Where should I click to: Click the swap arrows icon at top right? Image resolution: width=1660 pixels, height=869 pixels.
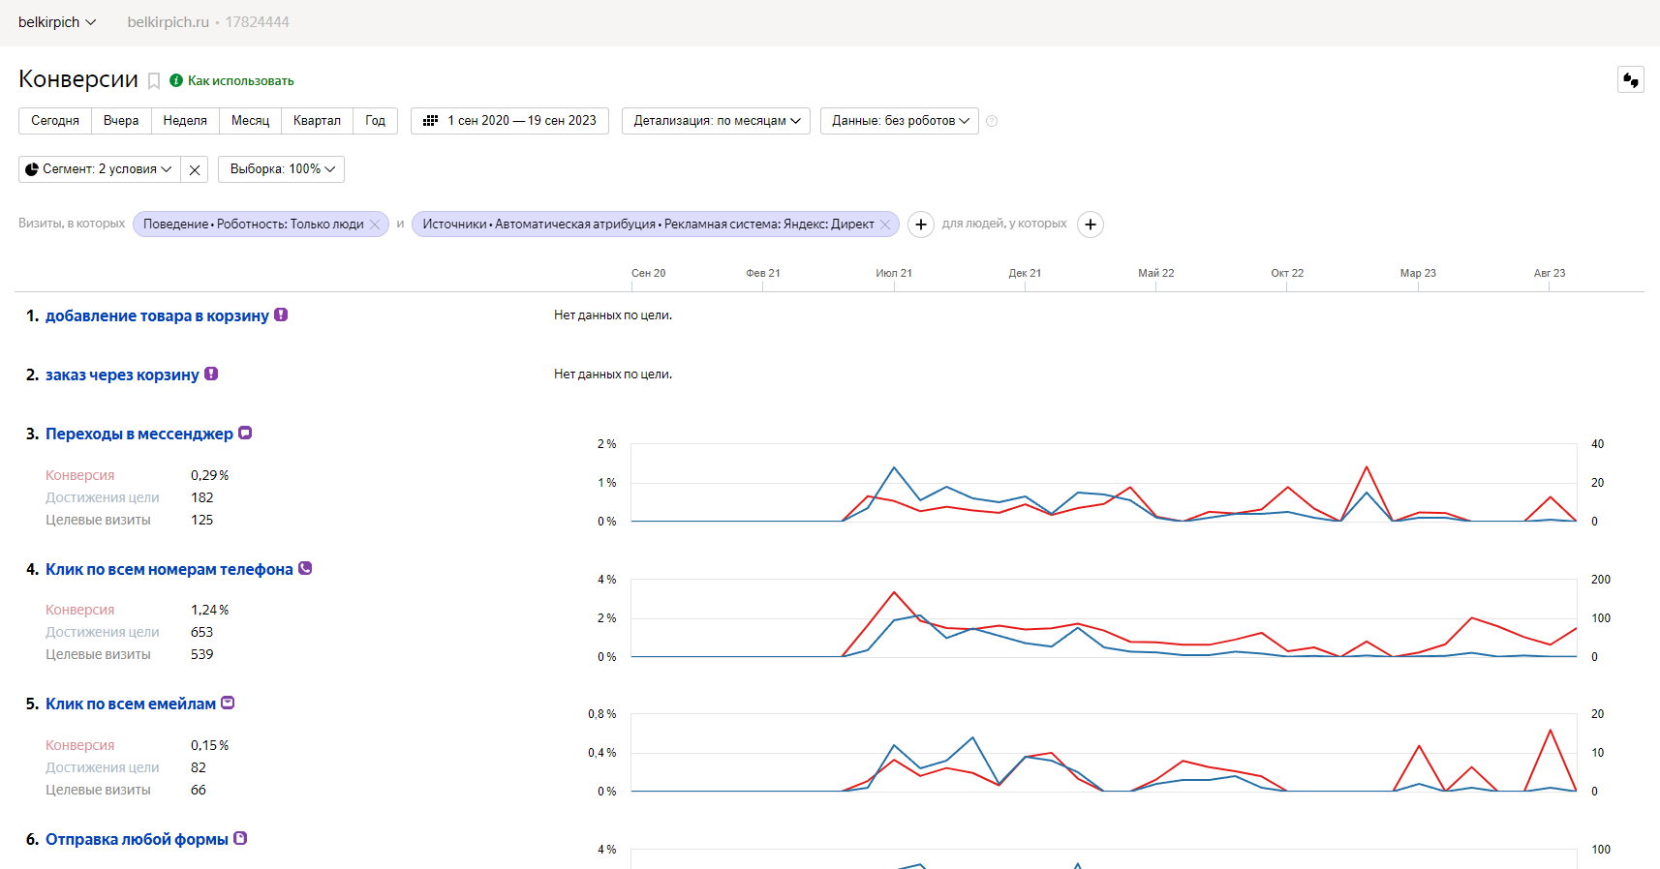coord(1631,79)
